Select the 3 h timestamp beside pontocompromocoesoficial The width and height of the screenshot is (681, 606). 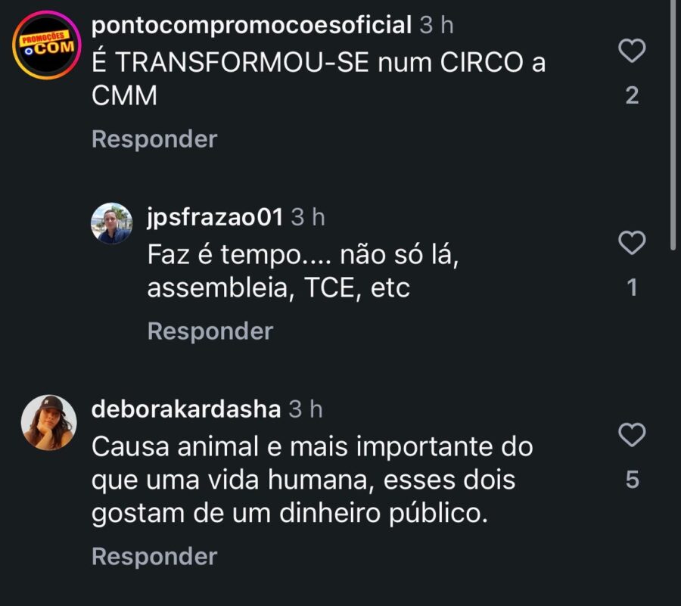(437, 25)
